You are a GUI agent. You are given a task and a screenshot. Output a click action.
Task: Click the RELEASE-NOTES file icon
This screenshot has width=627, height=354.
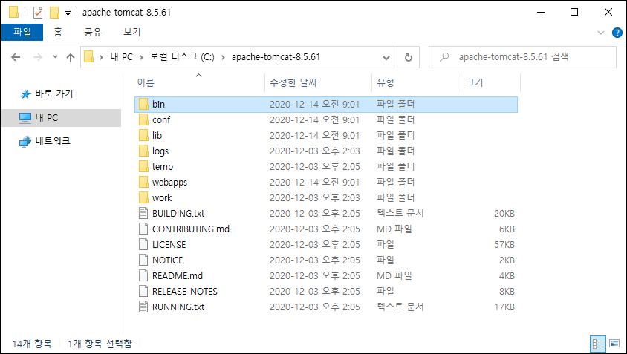[143, 291]
